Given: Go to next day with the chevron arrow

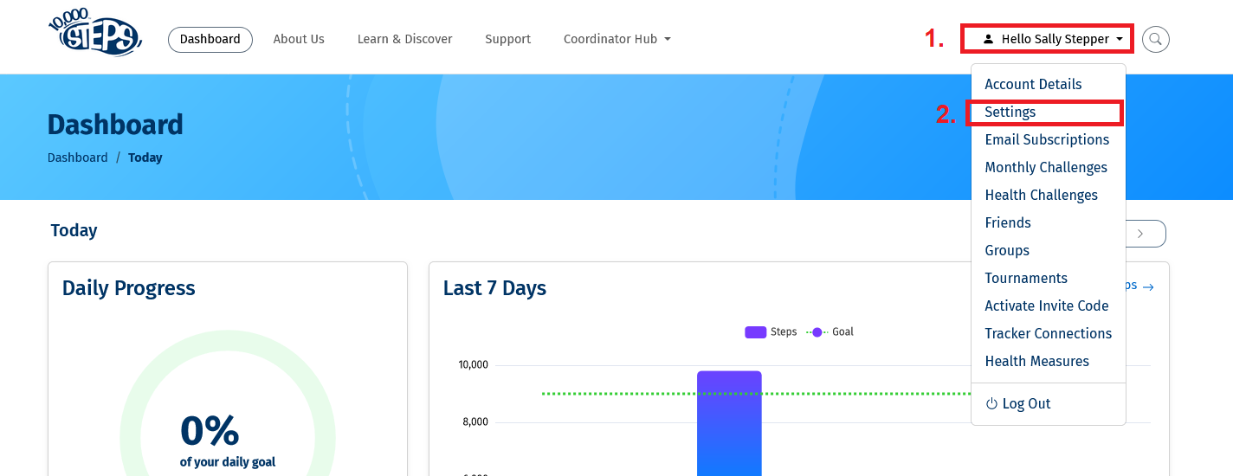Looking at the screenshot, I should (1140, 234).
